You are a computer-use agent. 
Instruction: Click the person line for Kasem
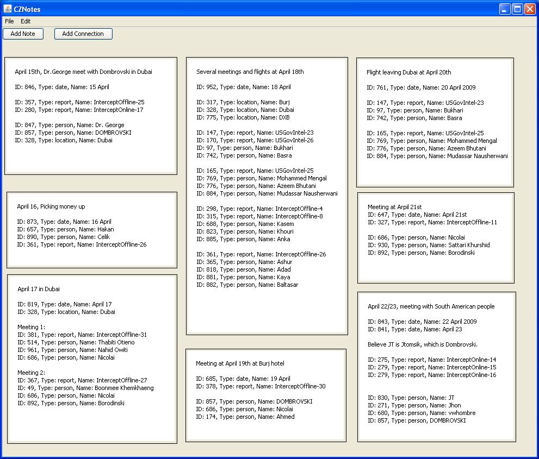pyautogui.click(x=245, y=224)
